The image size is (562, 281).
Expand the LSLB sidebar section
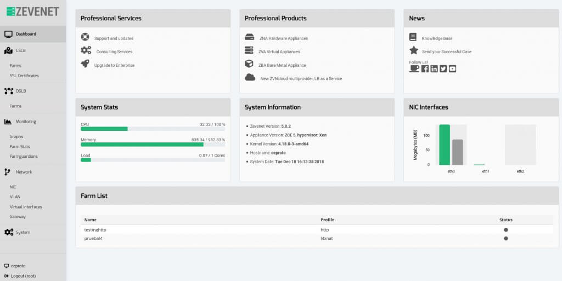point(20,50)
